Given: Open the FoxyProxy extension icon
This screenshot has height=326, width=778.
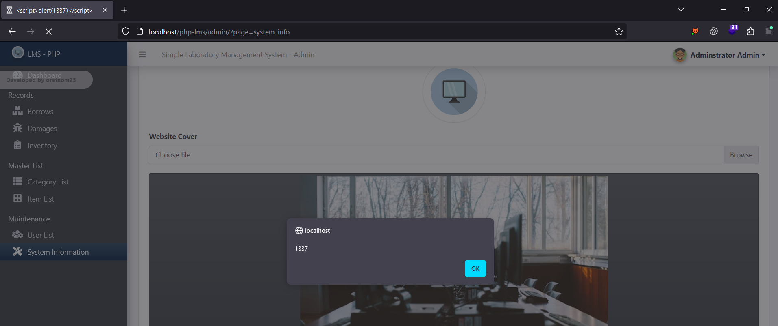Looking at the screenshot, I should 695,32.
